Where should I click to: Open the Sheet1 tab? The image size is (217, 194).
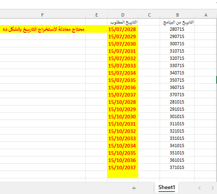pyautogui.click(x=166, y=188)
